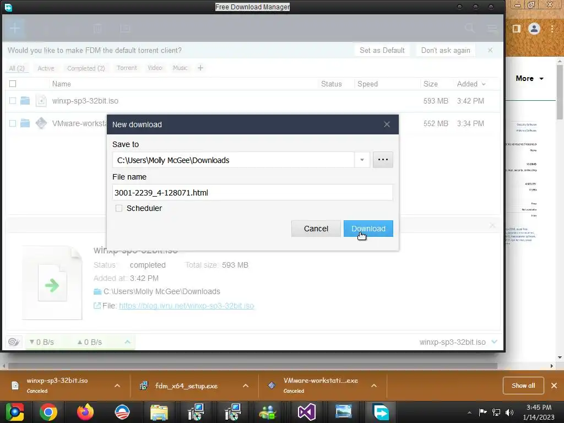Sort by the Name column header
Viewport: 564px width, 423px height.
[x=62, y=84]
